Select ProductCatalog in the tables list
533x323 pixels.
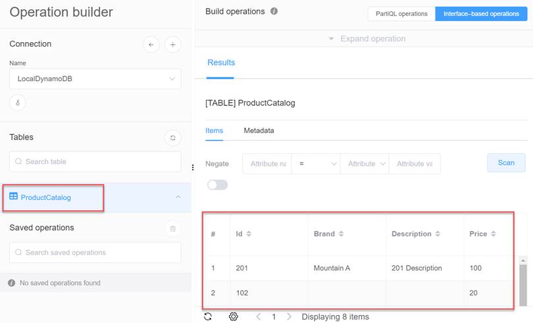coord(45,197)
